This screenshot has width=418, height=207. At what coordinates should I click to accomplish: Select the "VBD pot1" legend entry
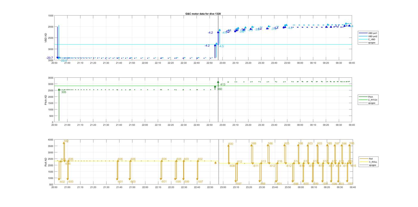373,33
